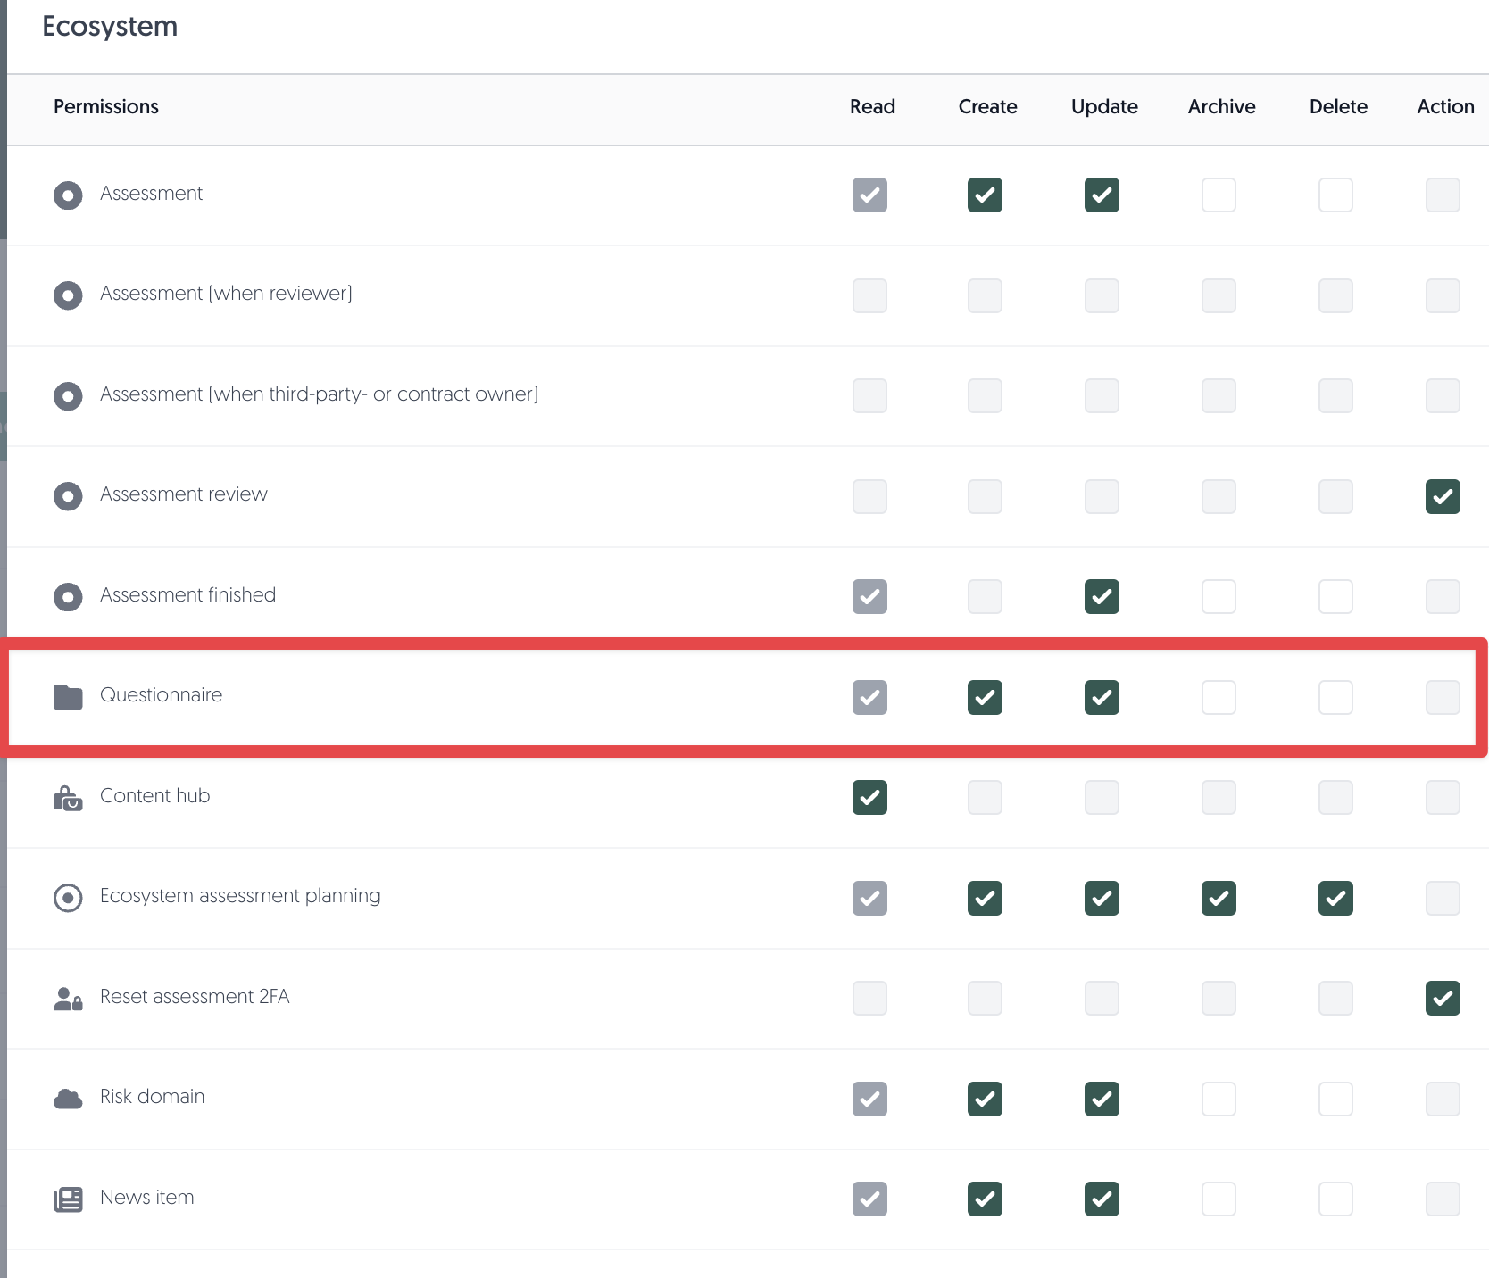Uncheck Read permission for Content hub
1489x1278 pixels.
tap(869, 798)
